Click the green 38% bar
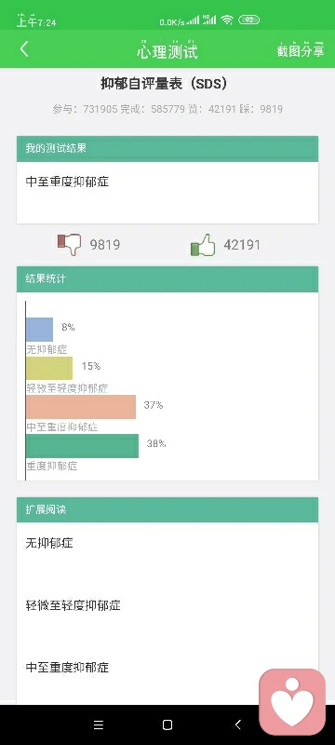 pyautogui.click(x=82, y=446)
